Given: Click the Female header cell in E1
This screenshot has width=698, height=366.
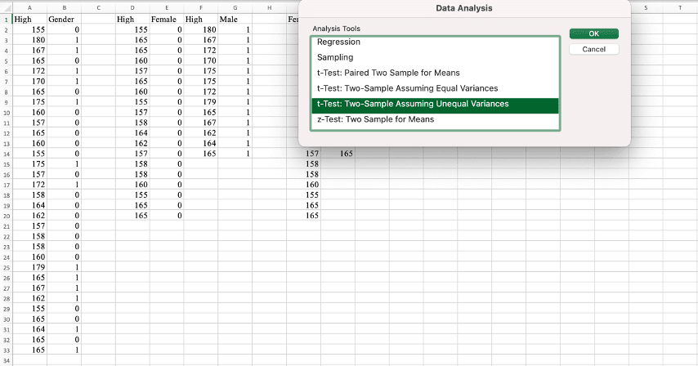Looking at the screenshot, I should [x=166, y=18].
